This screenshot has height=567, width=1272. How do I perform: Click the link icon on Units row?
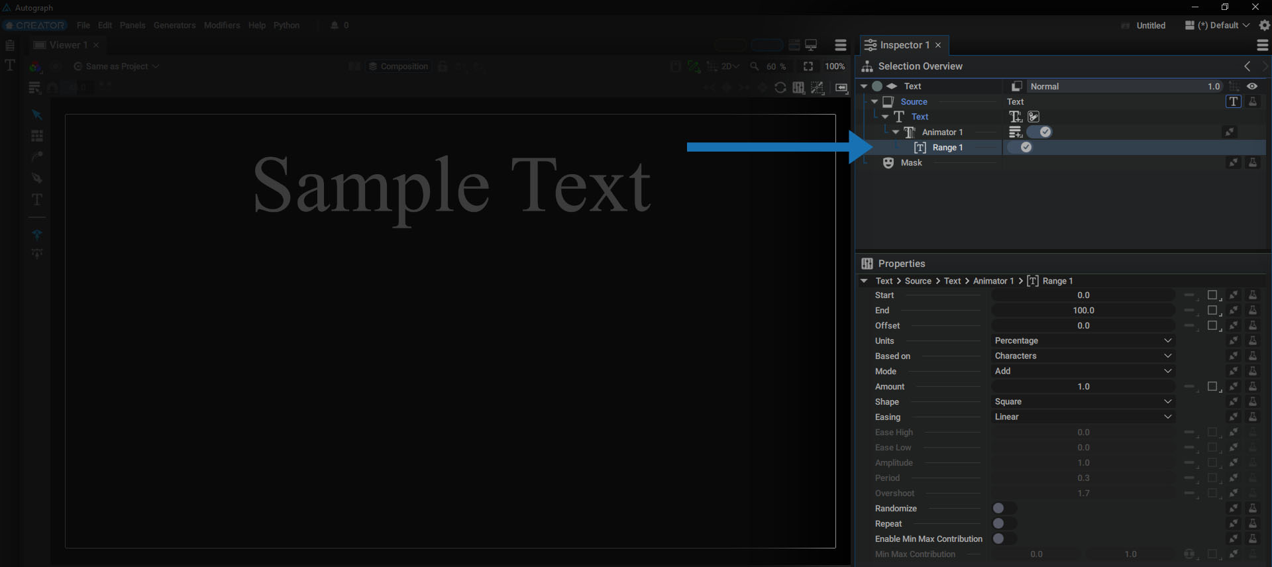point(1234,341)
